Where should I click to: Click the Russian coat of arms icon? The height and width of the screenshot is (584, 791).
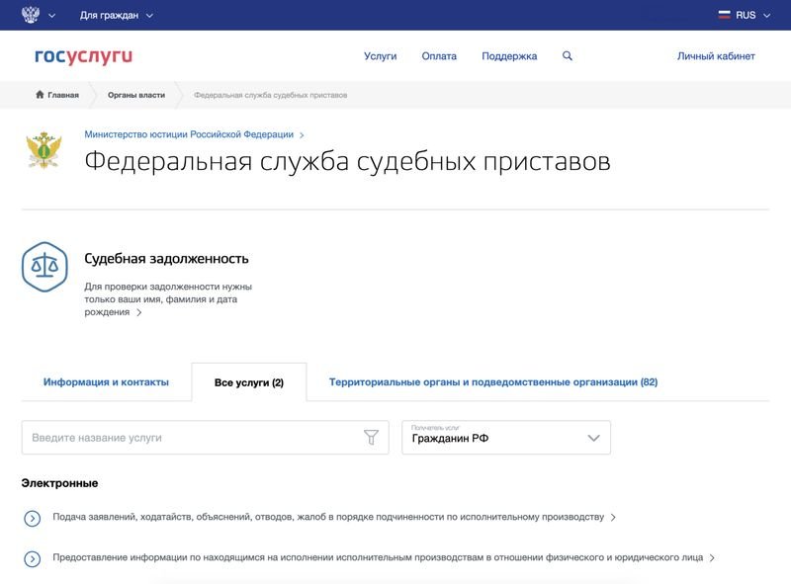point(29,15)
